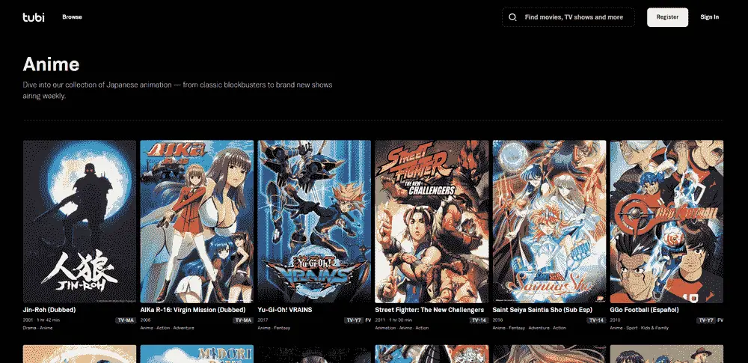Image resolution: width=748 pixels, height=363 pixels.
Task: Click the TV-14 badge for Street Fighter
Action: coord(479,320)
